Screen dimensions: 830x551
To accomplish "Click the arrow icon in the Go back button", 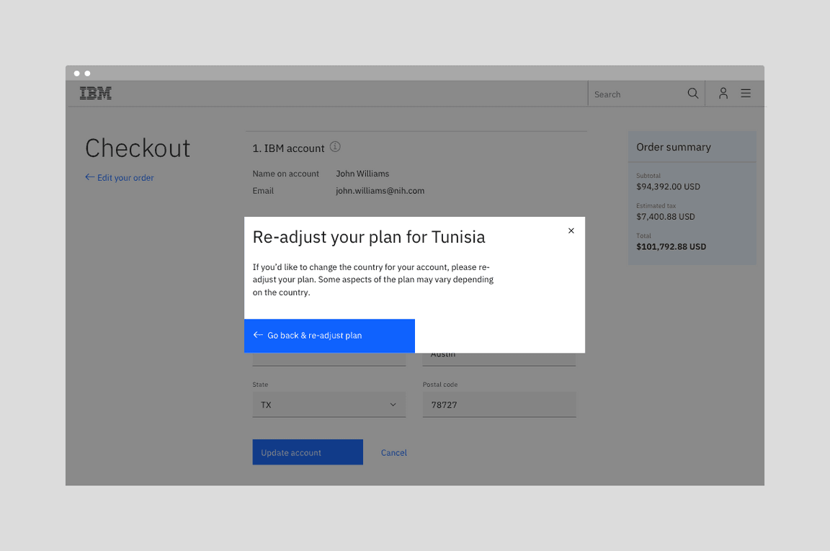I will click(x=258, y=335).
